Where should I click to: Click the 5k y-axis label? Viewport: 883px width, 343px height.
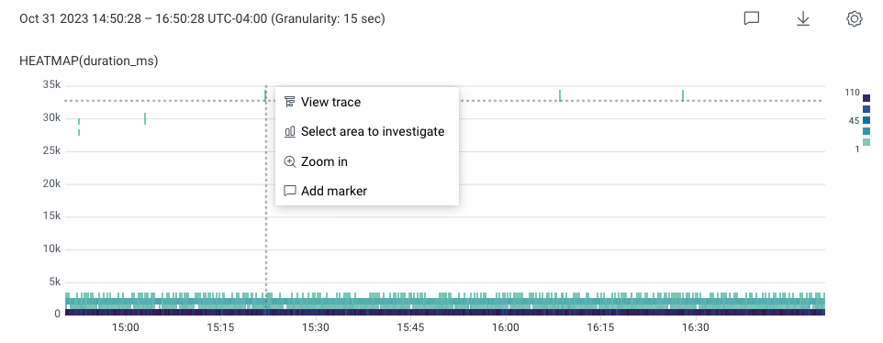(54, 282)
